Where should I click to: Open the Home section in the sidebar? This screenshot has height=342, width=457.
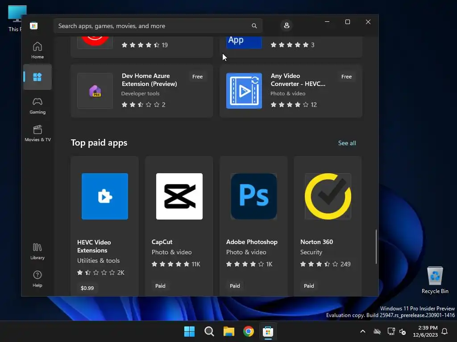(x=37, y=50)
